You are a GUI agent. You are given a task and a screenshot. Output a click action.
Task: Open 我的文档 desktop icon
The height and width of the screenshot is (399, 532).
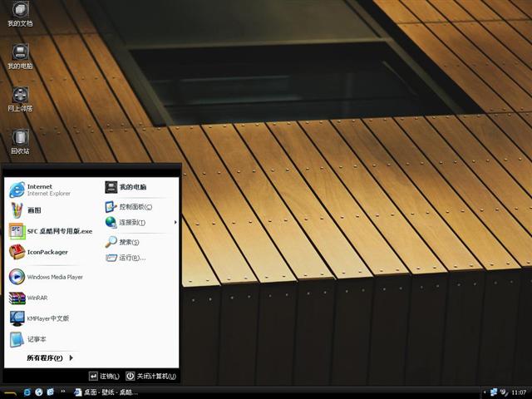tap(20, 14)
